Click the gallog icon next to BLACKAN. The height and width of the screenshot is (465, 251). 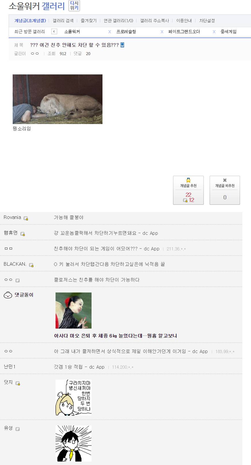[x=31, y=265]
